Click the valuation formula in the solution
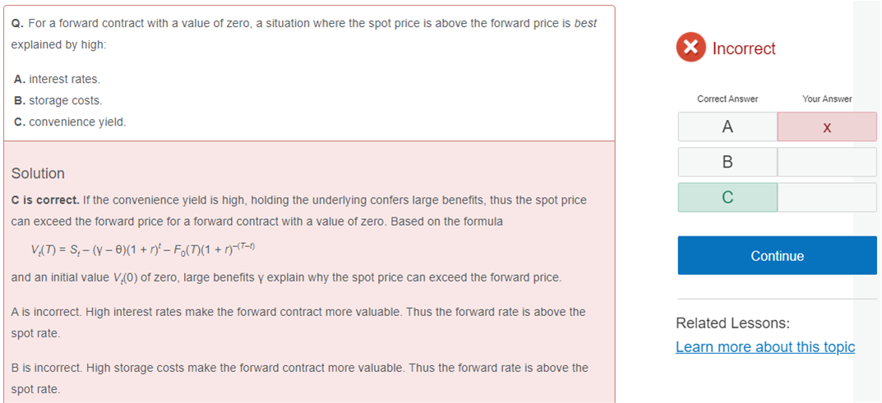 [x=147, y=250]
